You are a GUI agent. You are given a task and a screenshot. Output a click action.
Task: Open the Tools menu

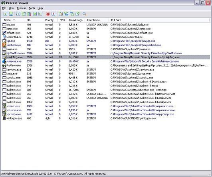tap(32, 8)
